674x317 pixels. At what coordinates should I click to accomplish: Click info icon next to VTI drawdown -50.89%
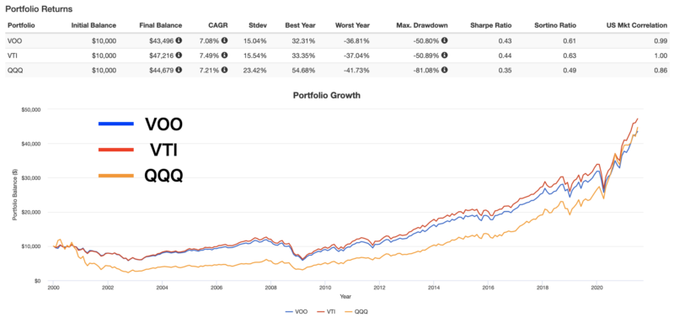445,55
